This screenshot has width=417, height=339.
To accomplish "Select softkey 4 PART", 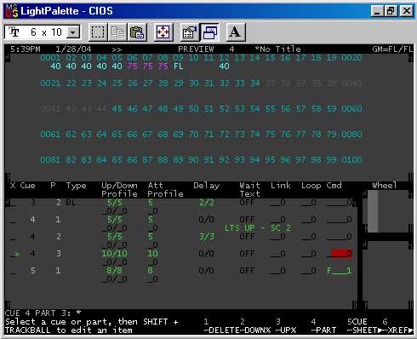I will click(x=323, y=326).
